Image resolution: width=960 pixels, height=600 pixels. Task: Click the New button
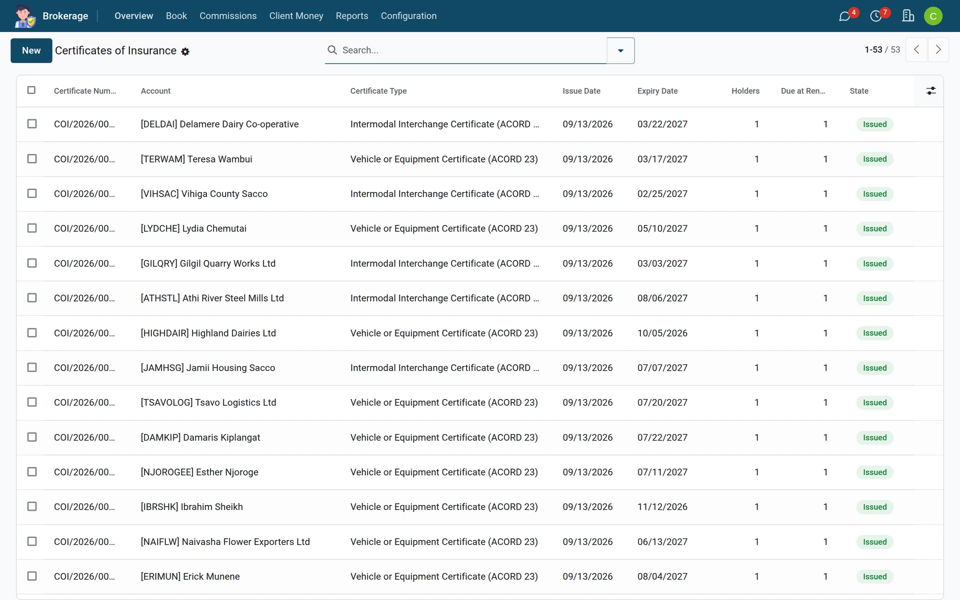(x=31, y=50)
